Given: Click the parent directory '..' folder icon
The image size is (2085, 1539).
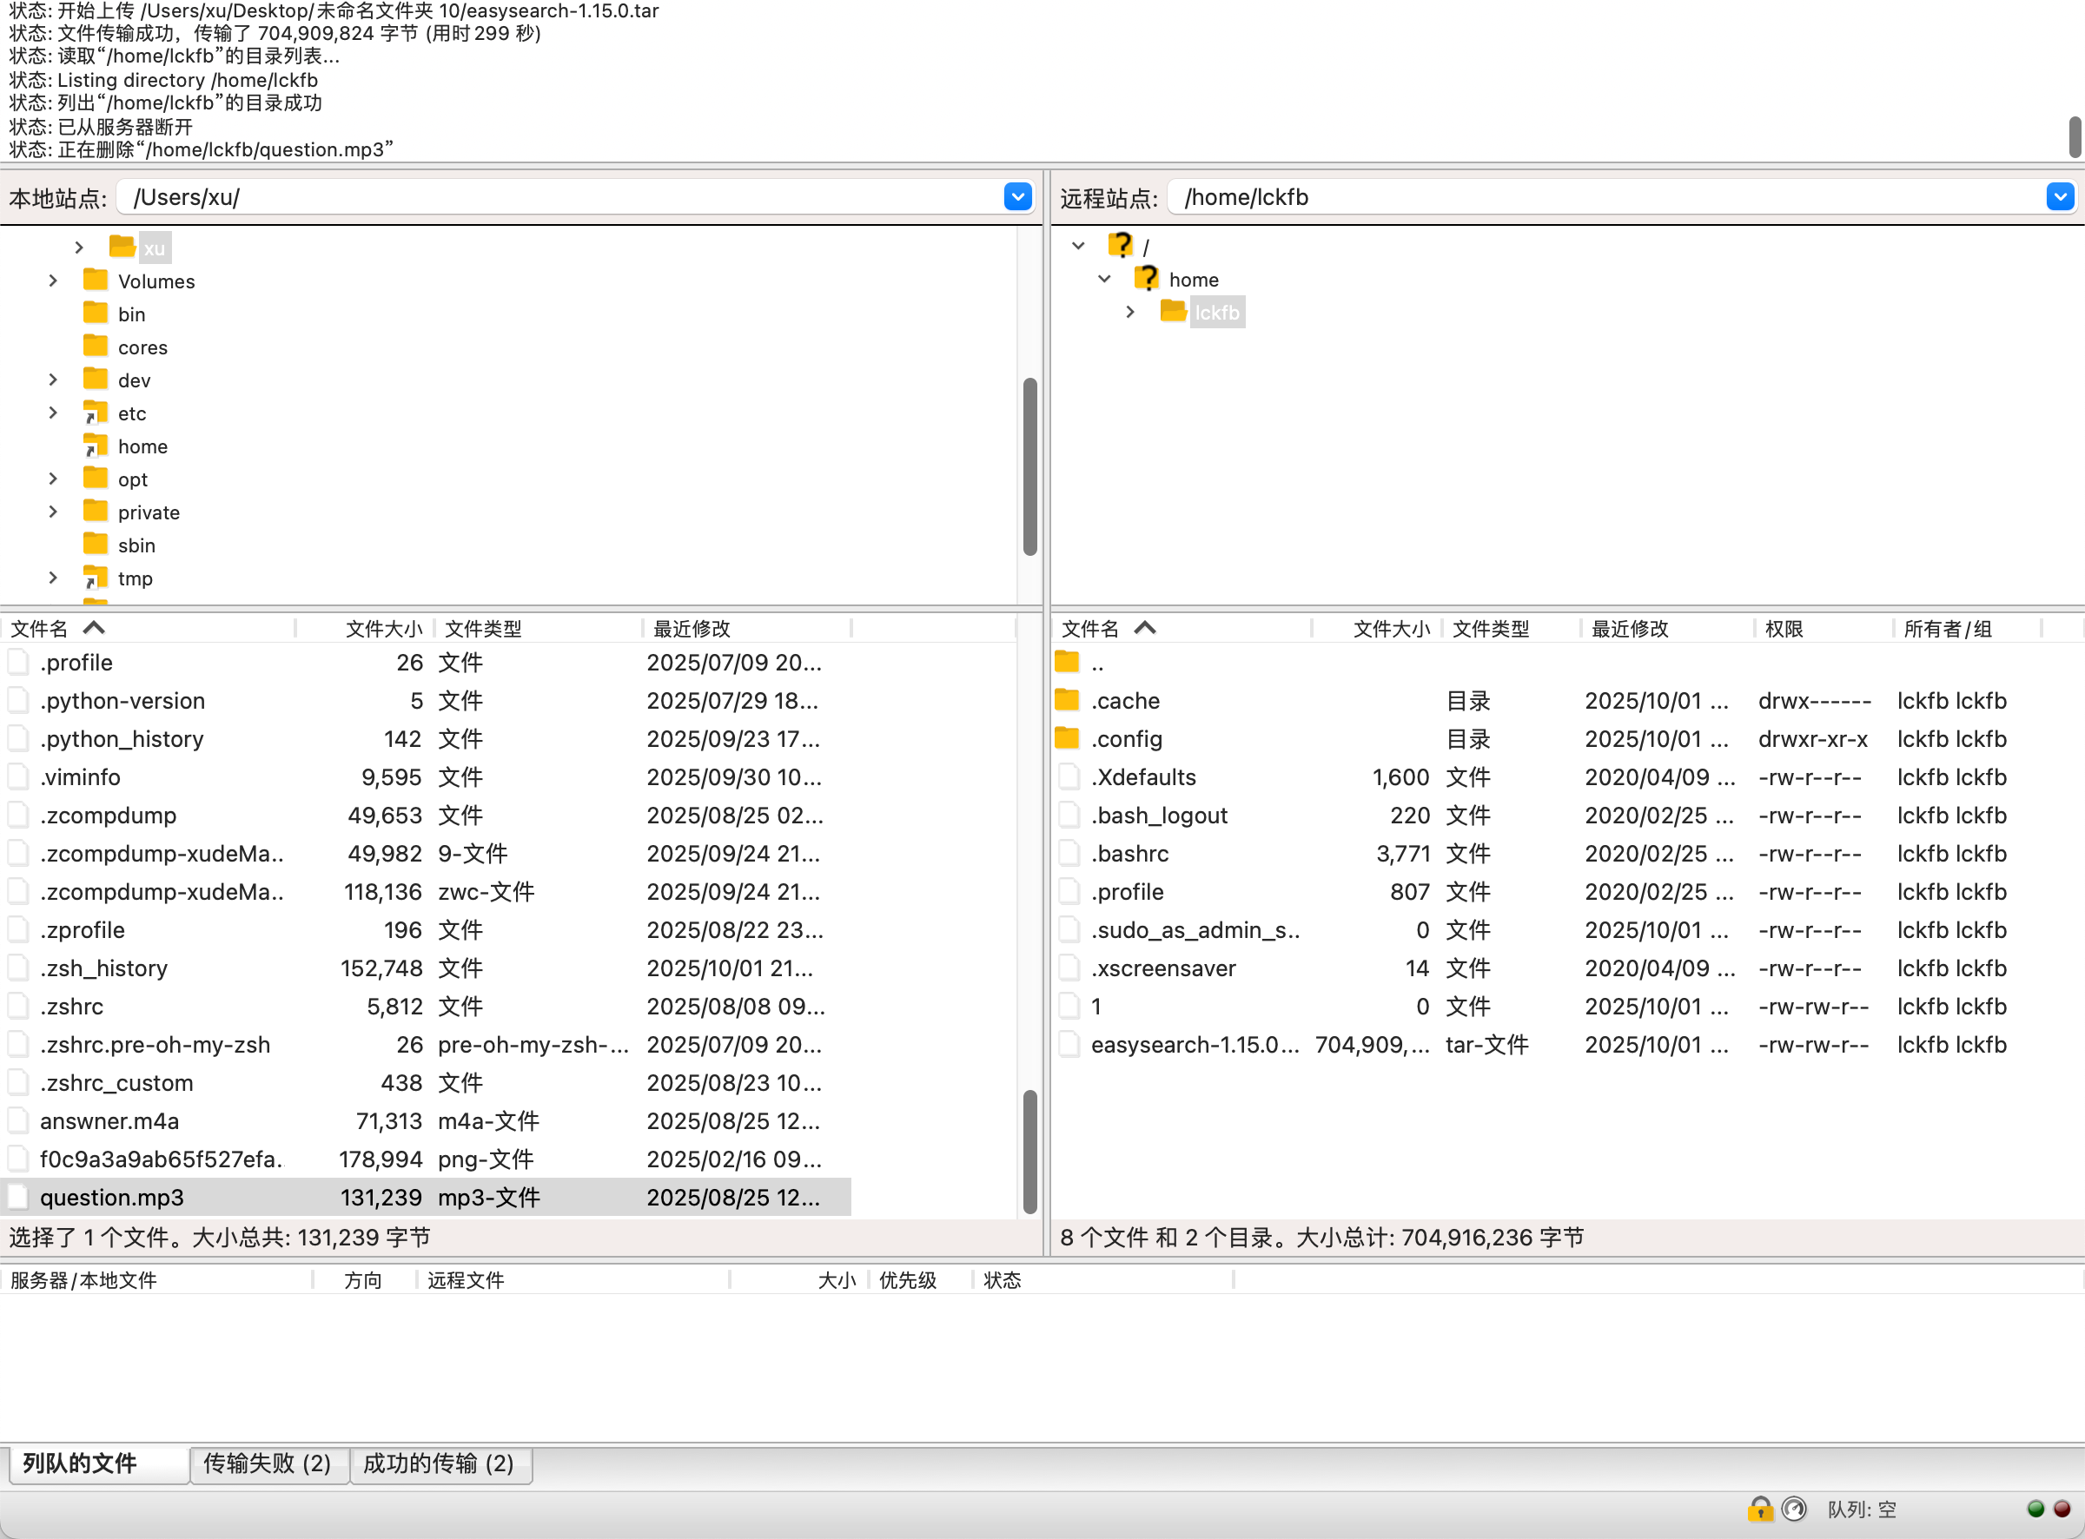Looking at the screenshot, I should pyautogui.click(x=1067, y=663).
